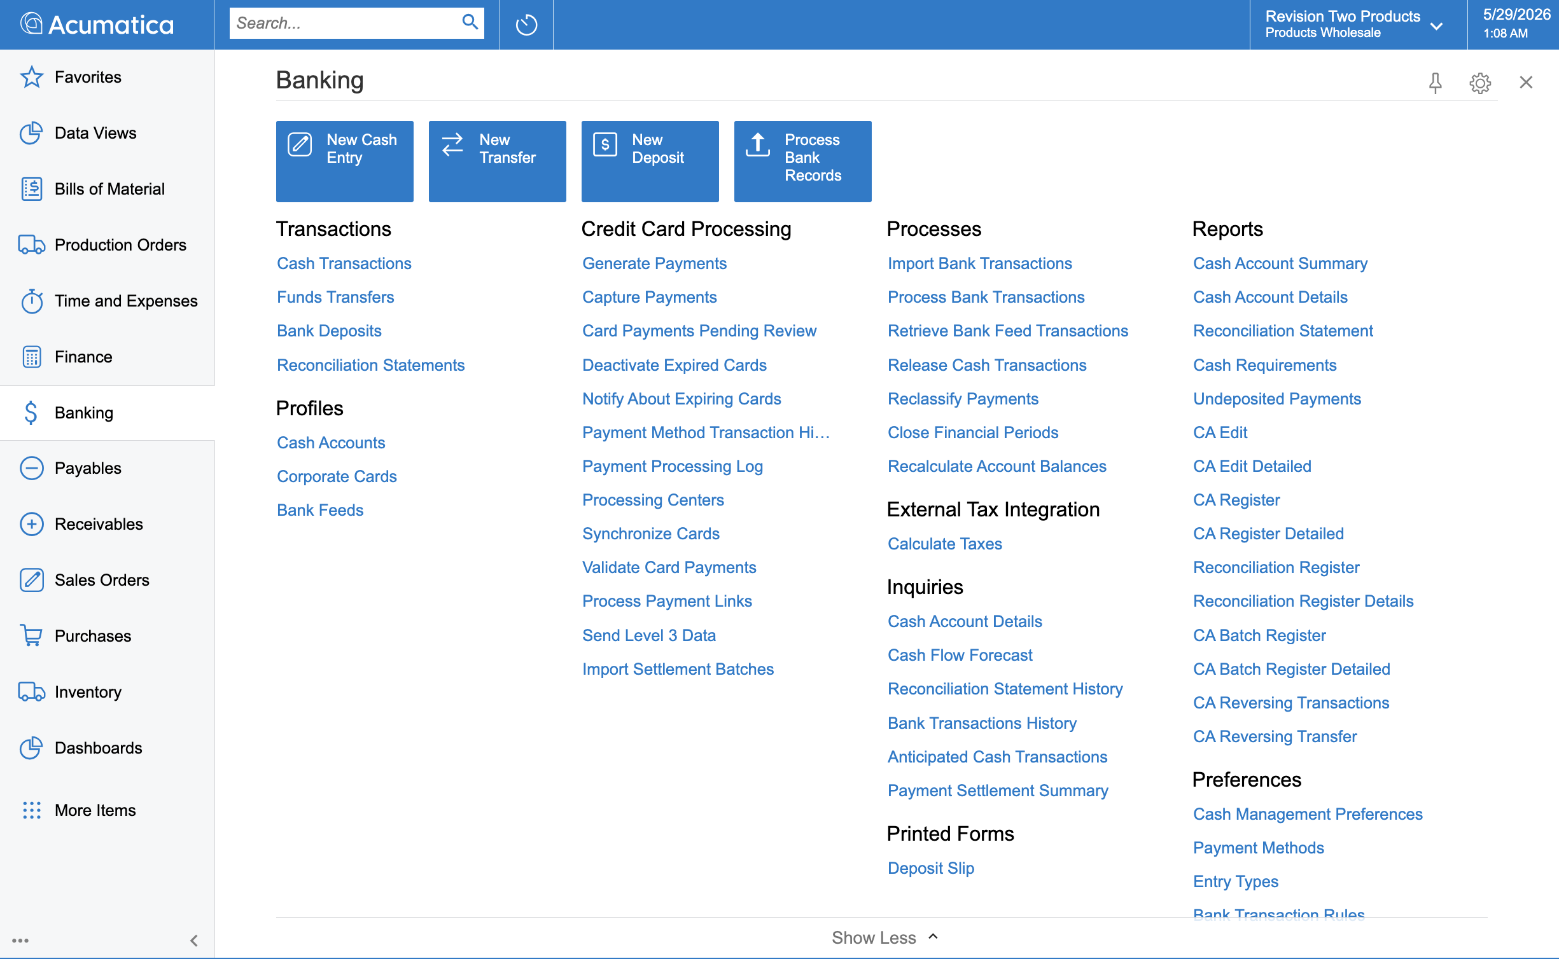Image resolution: width=1559 pixels, height=959 pixels.
Task: Open Cash Flow Forecast link
Action: [960, 655]
